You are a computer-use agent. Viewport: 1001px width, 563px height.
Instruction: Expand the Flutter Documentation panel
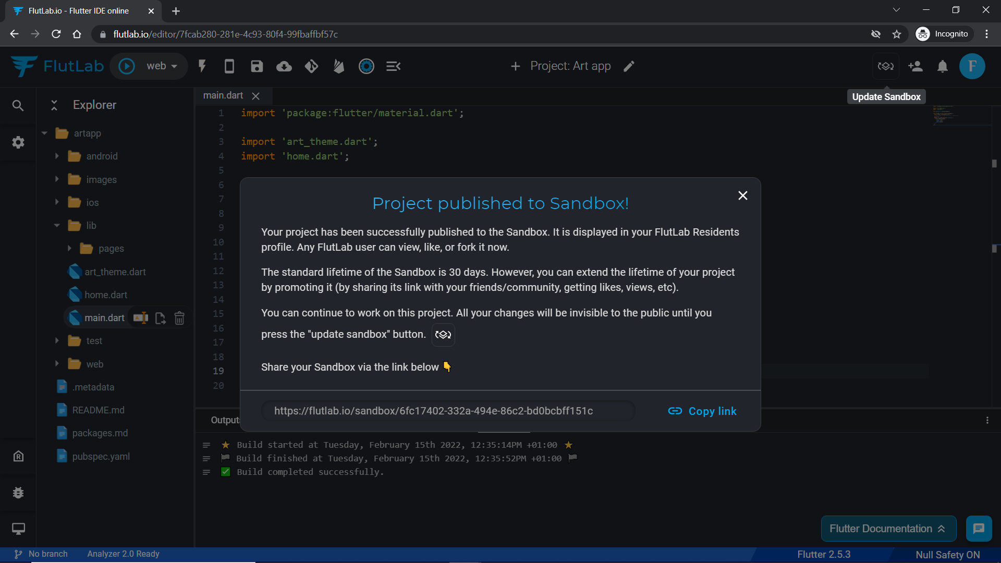[888, 529]
